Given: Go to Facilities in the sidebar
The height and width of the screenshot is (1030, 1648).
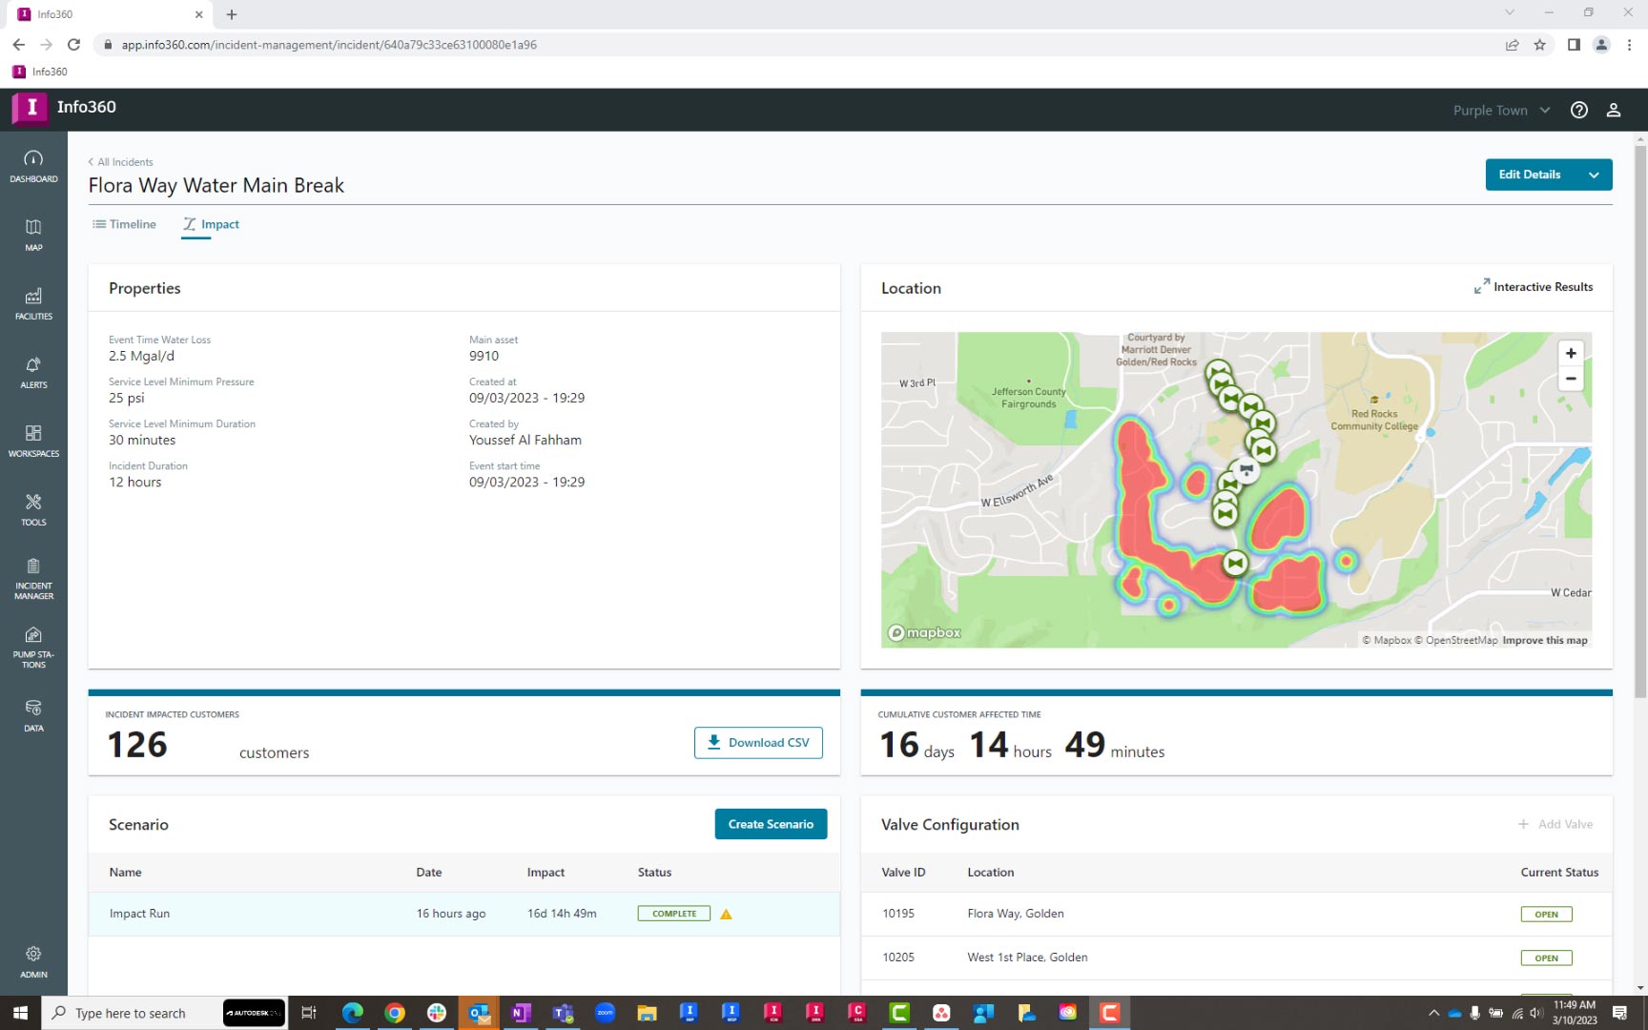Looking at the screenshot, I should (33, 303).
